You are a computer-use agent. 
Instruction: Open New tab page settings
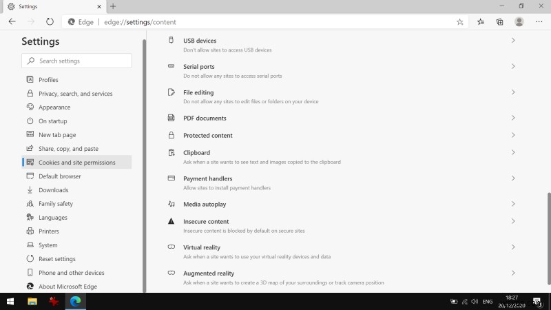coord(76,134)
